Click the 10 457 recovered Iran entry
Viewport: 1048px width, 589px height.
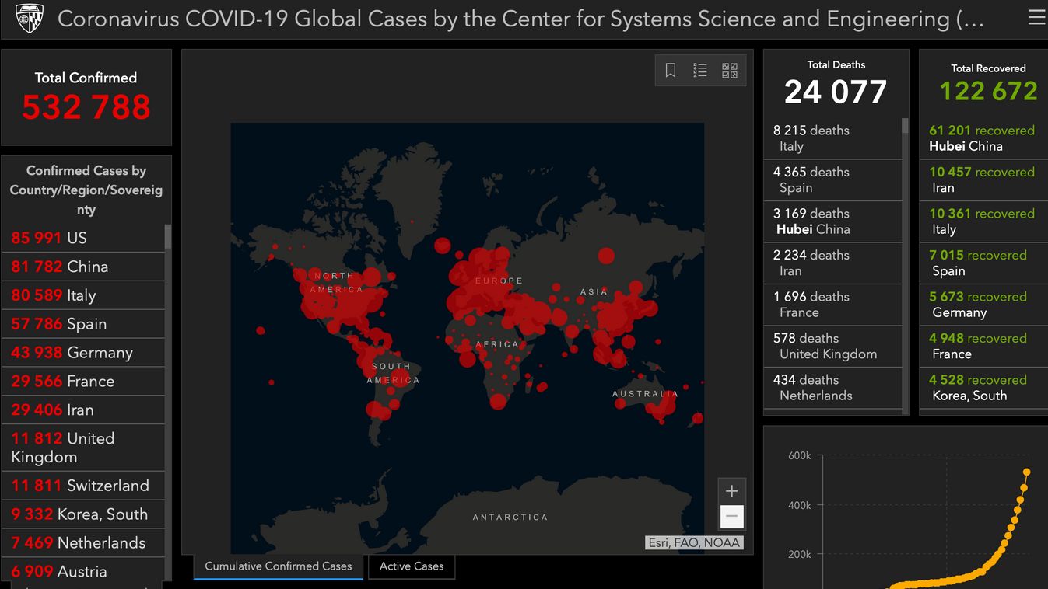click(983, 179)
